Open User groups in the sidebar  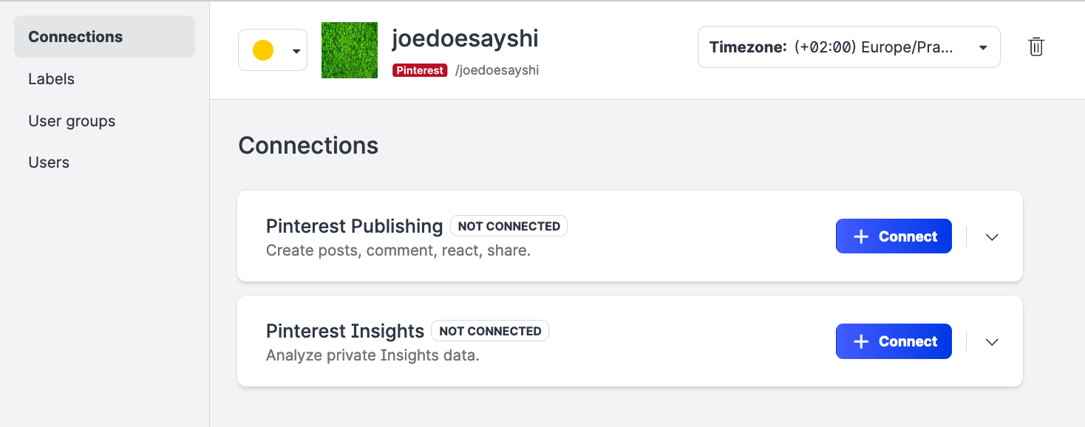click(72, 121)
